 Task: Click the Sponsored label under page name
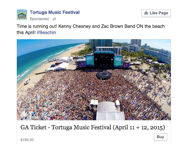[x=39, y=19]
